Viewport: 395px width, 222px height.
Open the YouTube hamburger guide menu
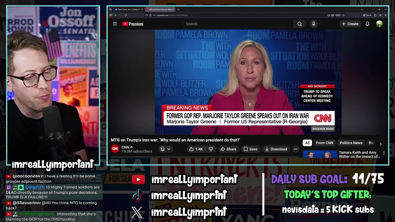click(x=115, y=24)
